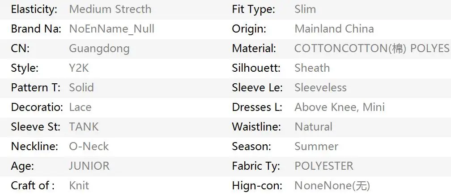Click the Slim fit type value
Viewport: 451px width, 196px height.
pyautogui.click(x=305, y=9)
